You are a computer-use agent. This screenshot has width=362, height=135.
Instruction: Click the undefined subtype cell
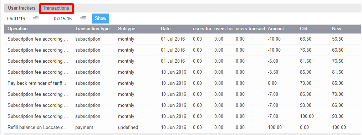click(x=128, y=128)
